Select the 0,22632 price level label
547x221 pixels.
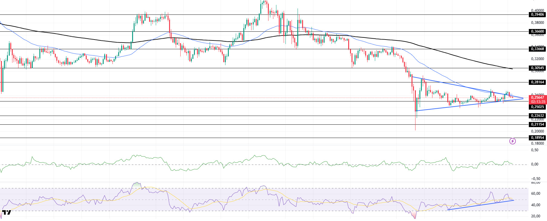(x=538, y=116)
